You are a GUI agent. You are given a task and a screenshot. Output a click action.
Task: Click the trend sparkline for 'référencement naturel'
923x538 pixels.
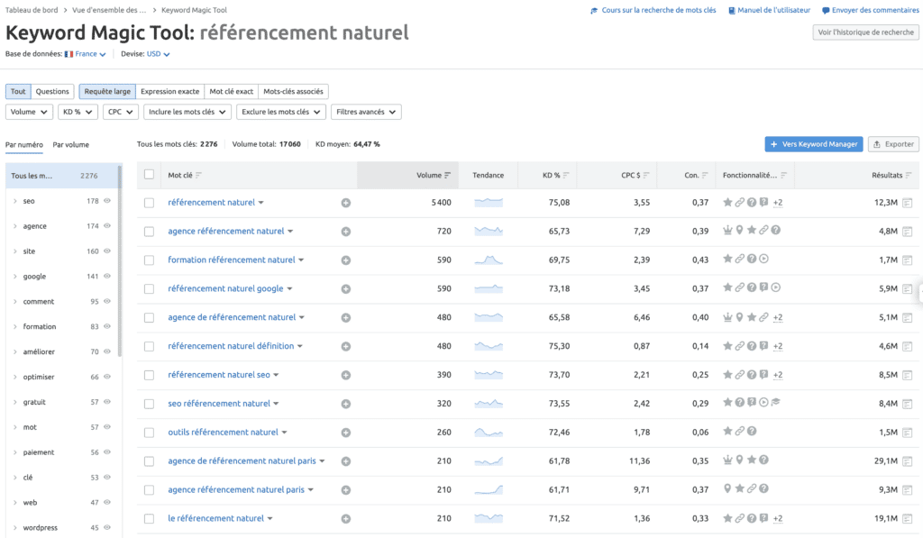coord(489,203)
